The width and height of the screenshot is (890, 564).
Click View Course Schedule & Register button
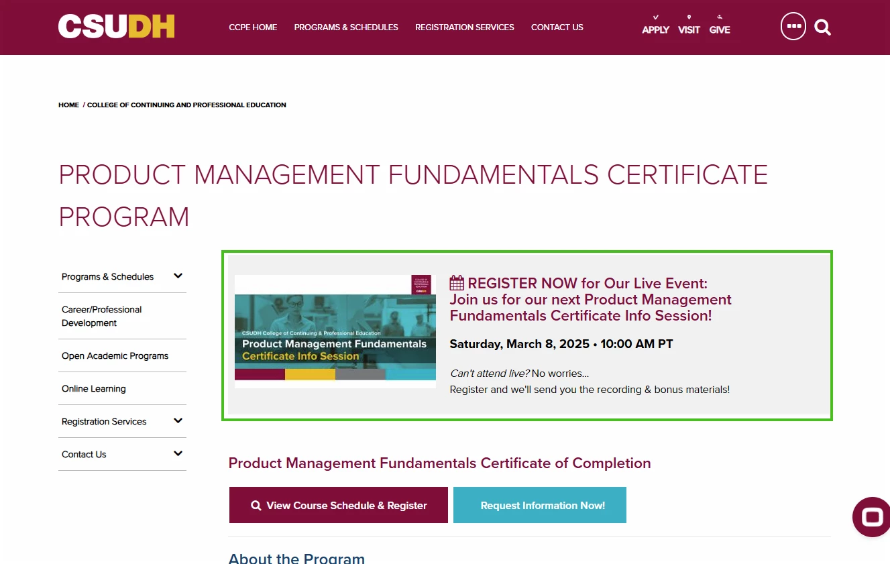point(339,505)
